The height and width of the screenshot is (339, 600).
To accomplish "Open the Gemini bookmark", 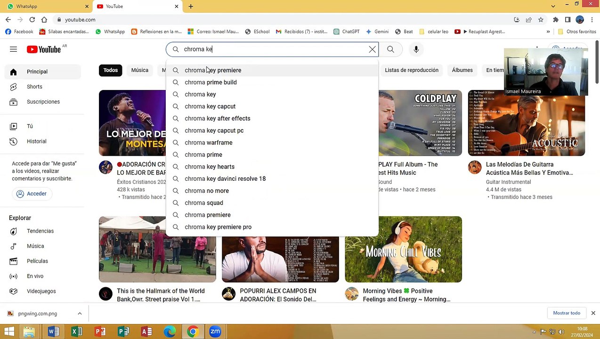I will click(x=377, y=32).
